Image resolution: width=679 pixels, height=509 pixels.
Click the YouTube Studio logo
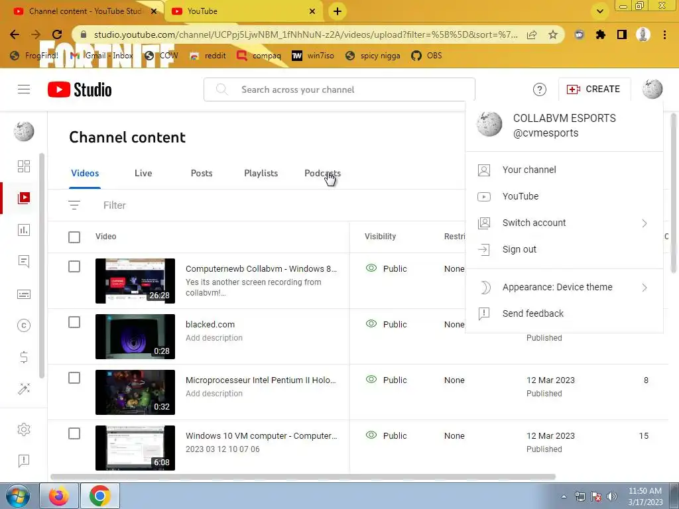[x=80, y=89]
